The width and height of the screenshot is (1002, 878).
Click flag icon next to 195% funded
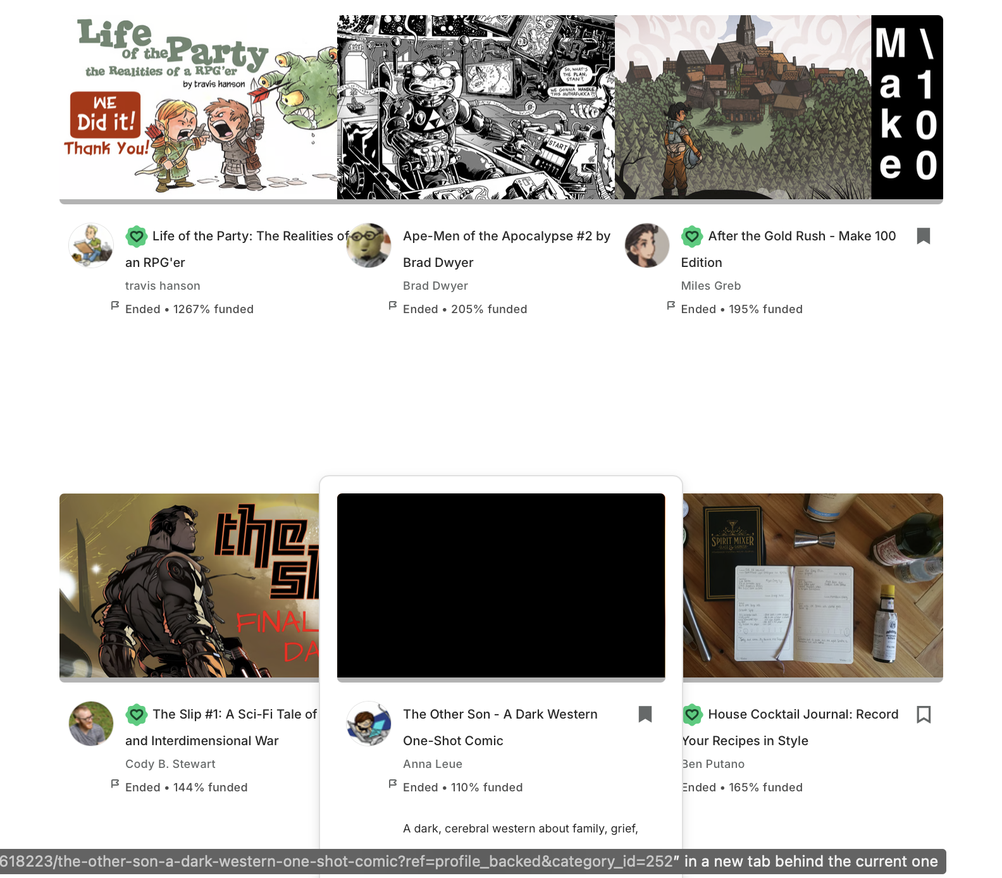671,306
